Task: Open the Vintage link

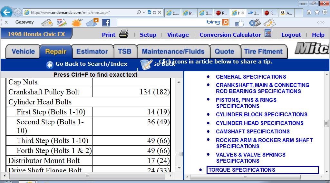Action: [178, 35]
